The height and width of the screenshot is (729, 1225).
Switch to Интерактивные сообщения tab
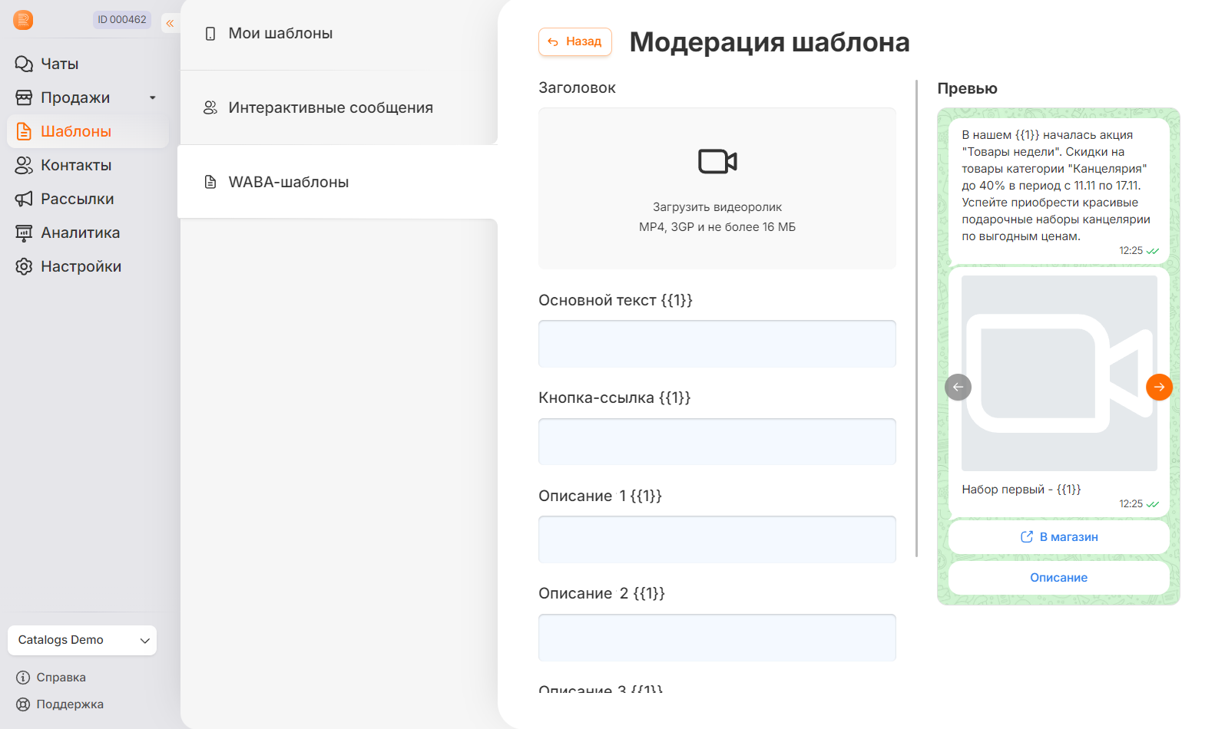[x=339, y=108]
